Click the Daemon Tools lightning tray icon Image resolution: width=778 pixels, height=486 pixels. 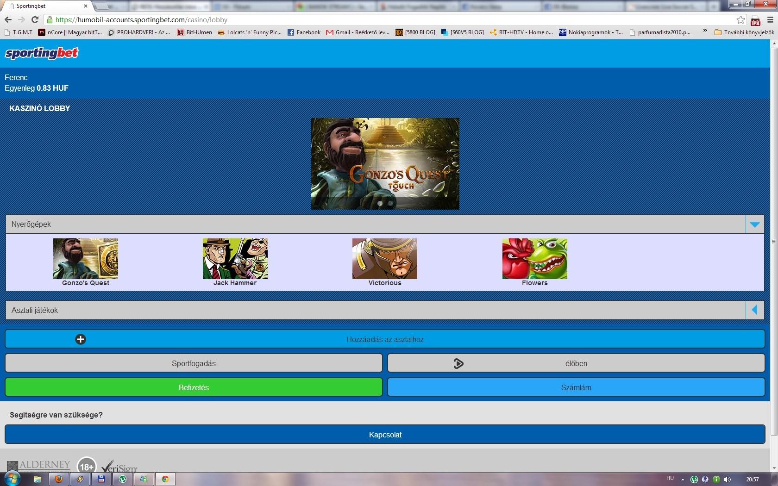705,480
